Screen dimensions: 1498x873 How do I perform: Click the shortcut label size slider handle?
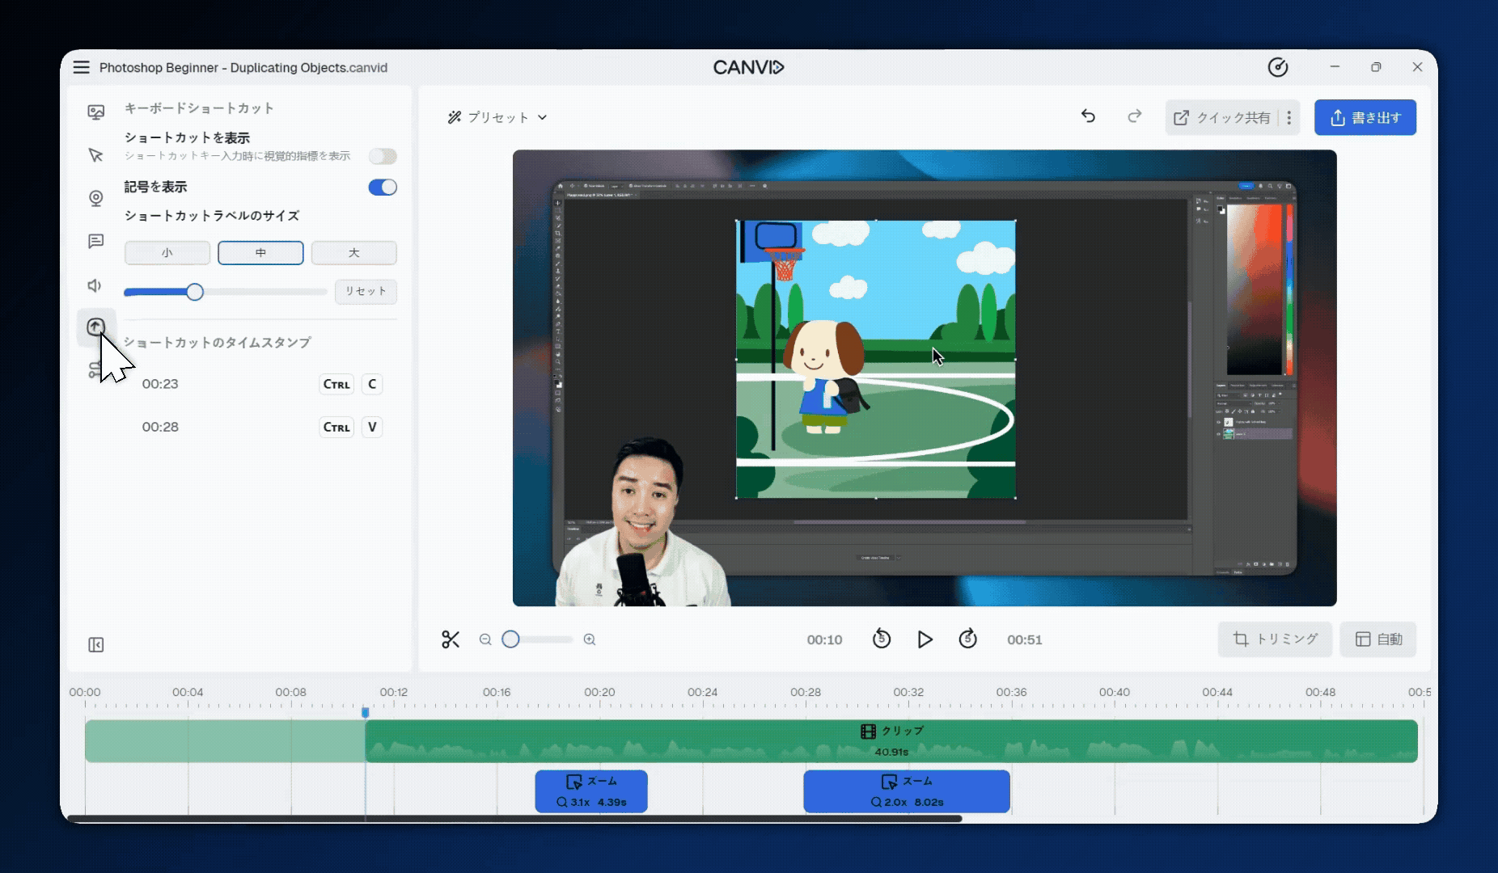pos(195,293)
